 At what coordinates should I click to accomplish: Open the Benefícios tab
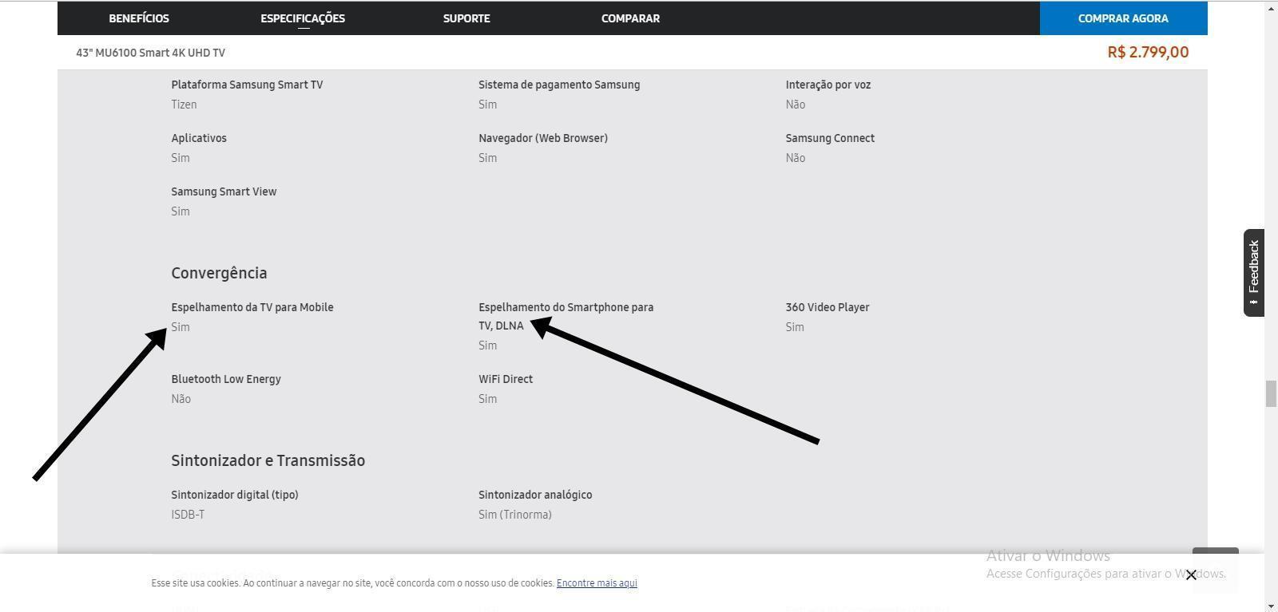pyautogui.click(x=139, y=18)
